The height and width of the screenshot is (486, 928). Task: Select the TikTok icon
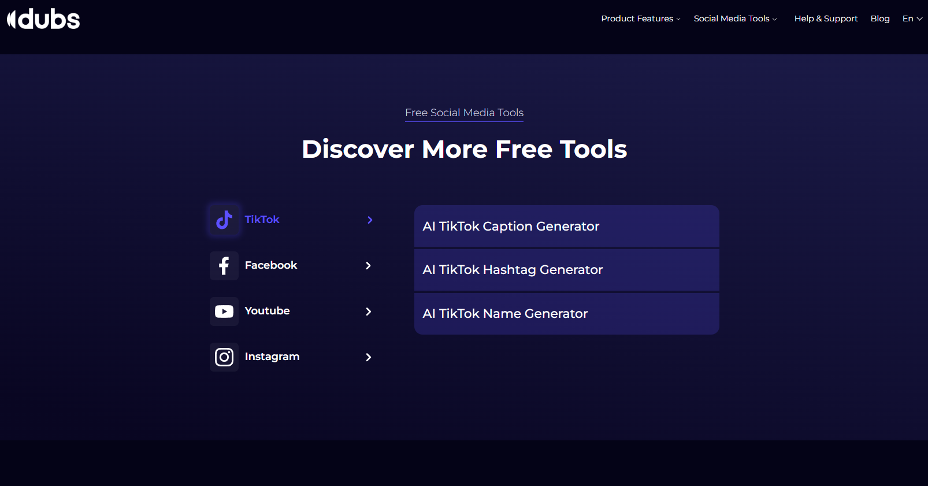click(x=224, y=220)
